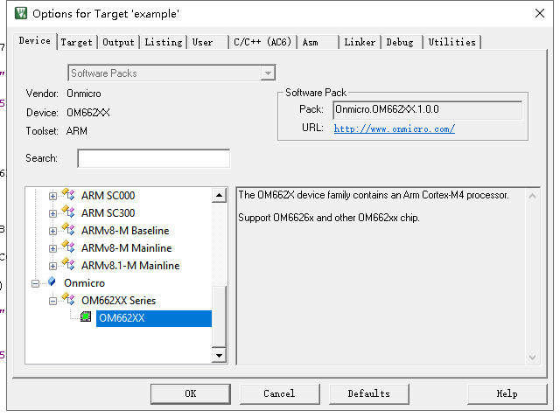The width and height of the screenshot is (560, 417).
Task: Expand the ARM SC300 tree node
Action: pyautogui.click(x=52, y=213)
